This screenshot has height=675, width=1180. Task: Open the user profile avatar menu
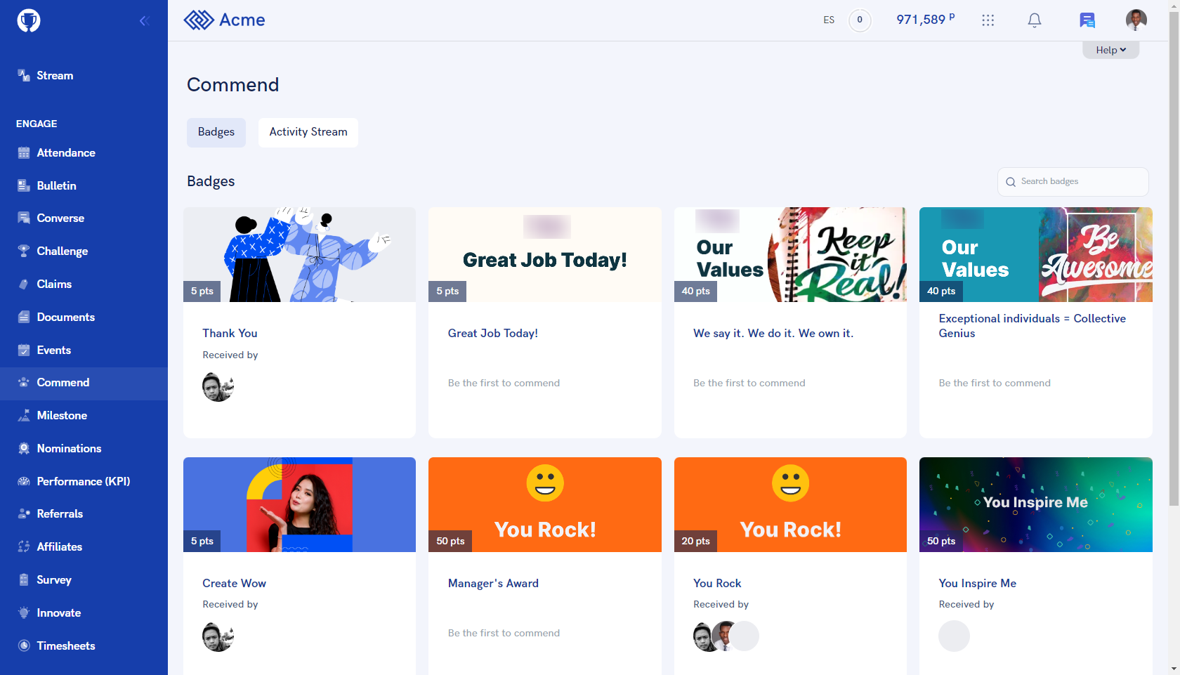(x=1136, y=20)
